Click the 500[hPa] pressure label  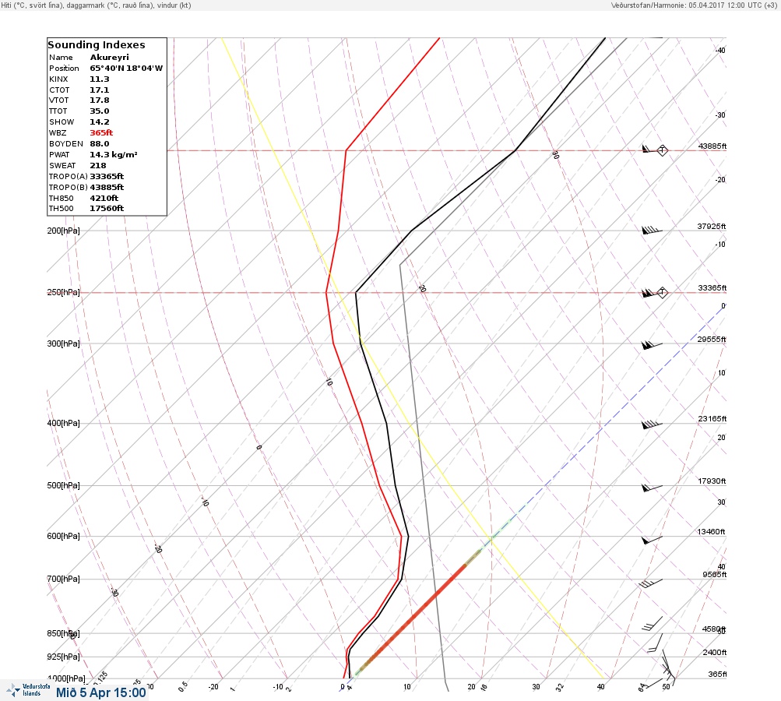63,485
